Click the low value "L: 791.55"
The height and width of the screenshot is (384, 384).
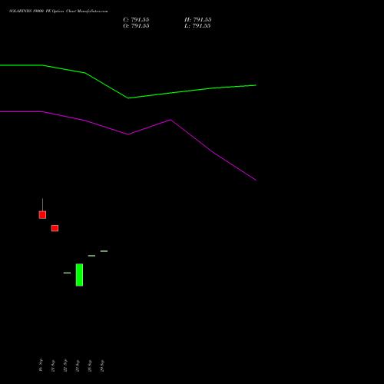pos(197,26)
